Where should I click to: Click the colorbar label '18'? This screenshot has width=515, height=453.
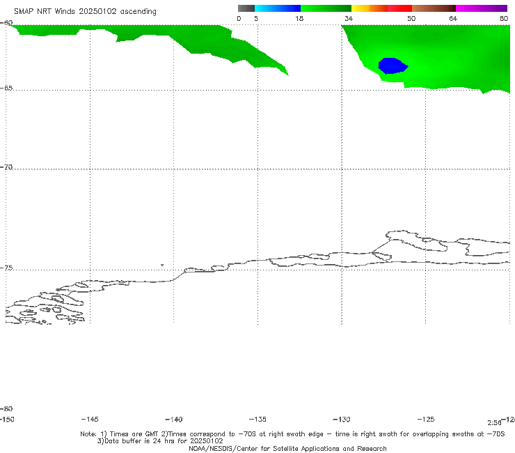click(299, 19)
